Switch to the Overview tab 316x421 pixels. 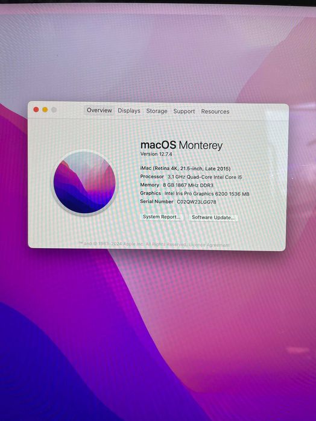pos(100,110)
